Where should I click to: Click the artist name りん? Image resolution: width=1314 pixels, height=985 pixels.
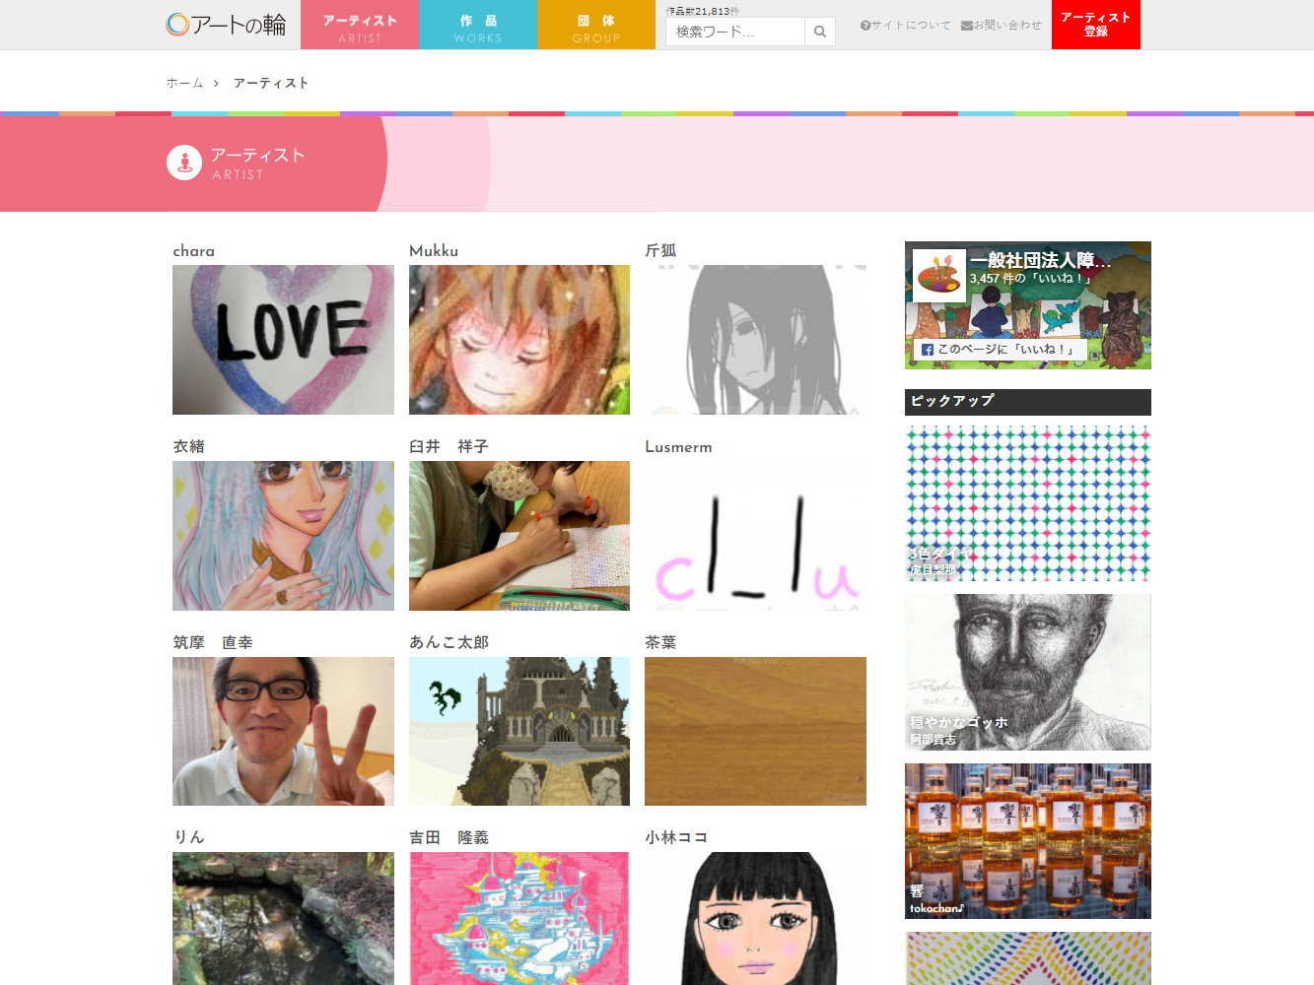189,837
